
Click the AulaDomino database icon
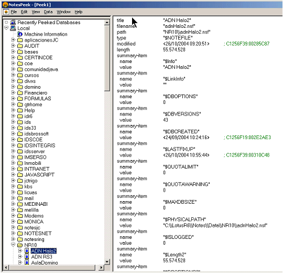coord(27,262)
